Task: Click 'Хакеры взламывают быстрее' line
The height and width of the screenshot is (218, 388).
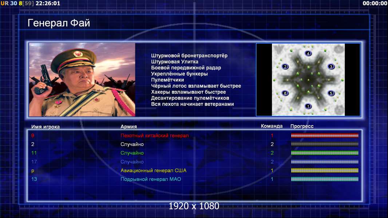Action: 189,92
